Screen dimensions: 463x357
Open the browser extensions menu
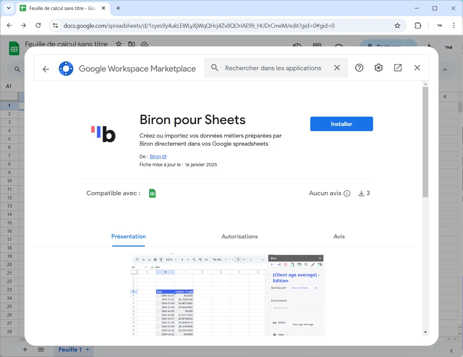click(x=418, y=25)
